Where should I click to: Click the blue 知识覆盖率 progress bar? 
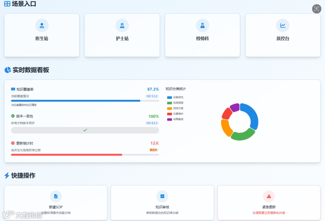tap(85, 101)
